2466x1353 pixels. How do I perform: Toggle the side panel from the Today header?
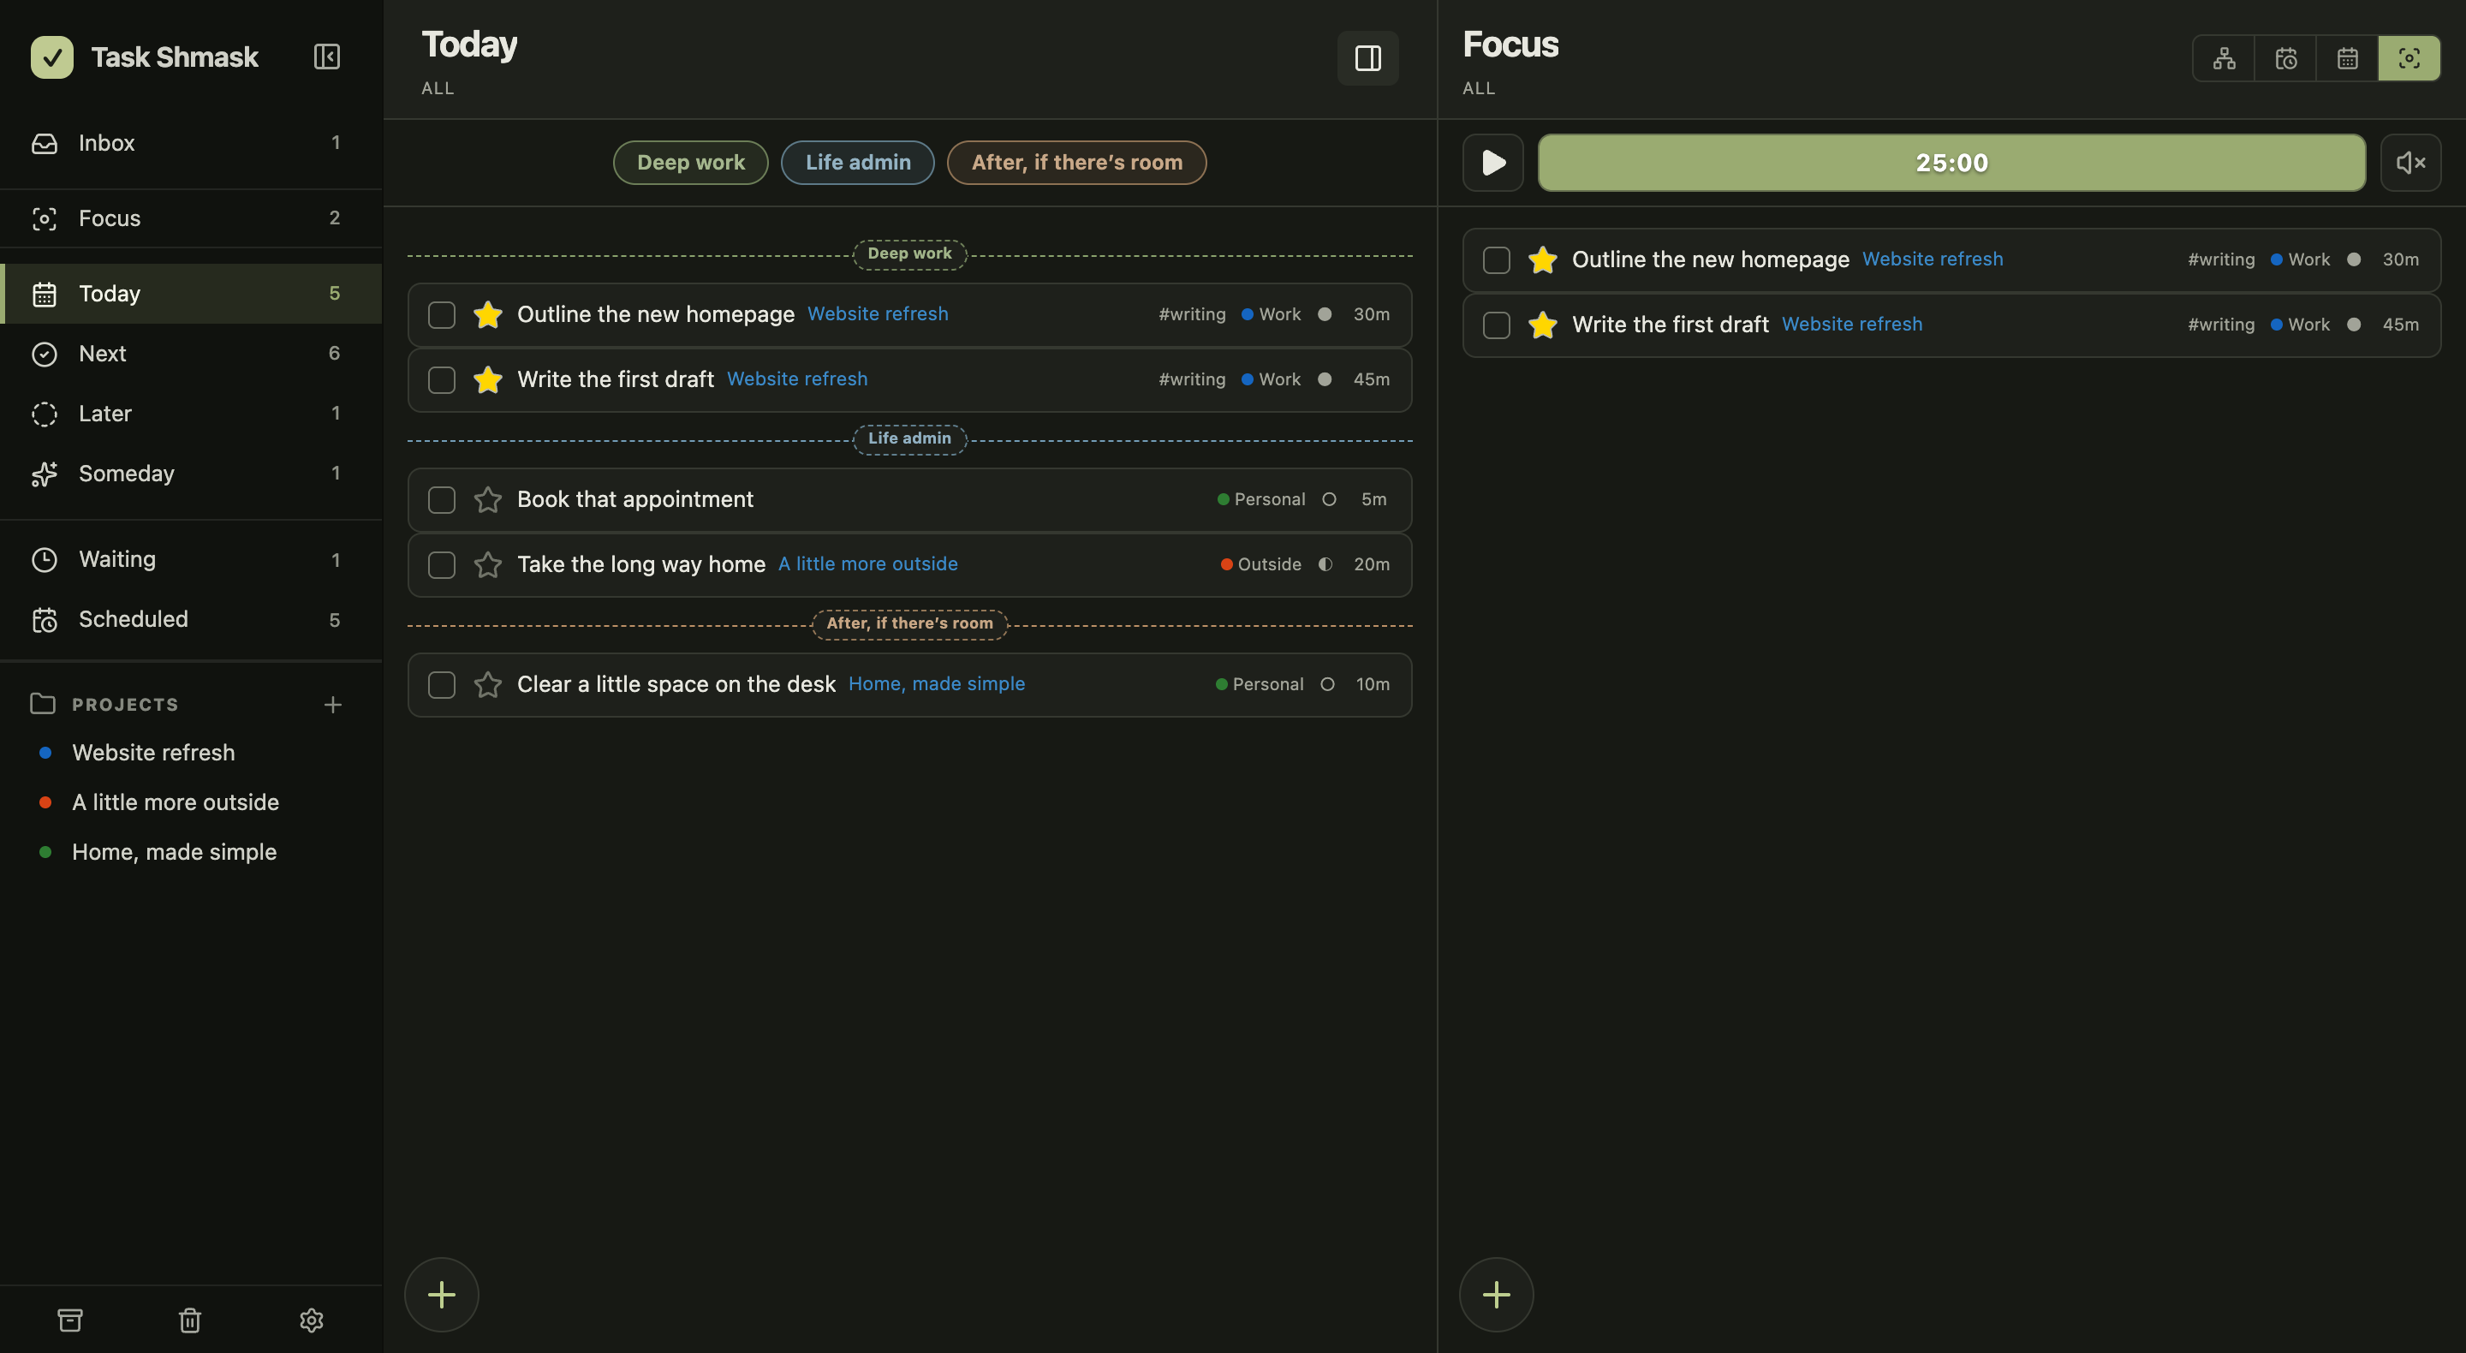(1367, 58)
